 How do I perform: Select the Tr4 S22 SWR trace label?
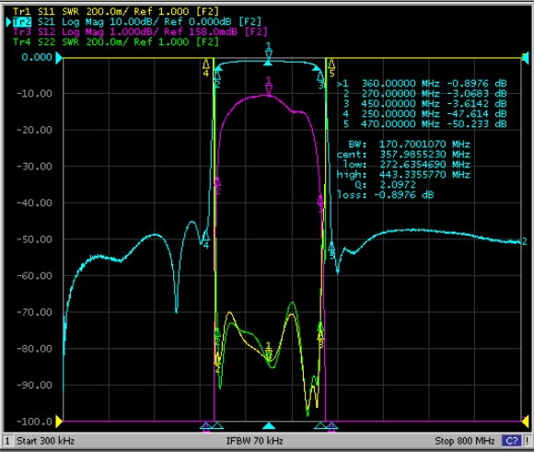[116, 42]
